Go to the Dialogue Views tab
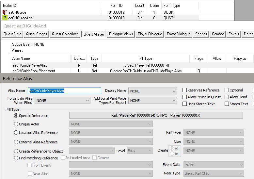Screen dimensions: 254x179 pyautogui.click(x=121, y=34)
